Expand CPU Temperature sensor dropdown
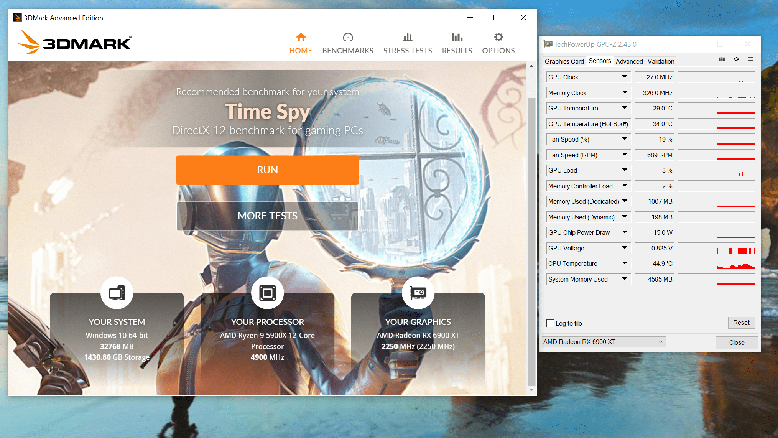Image resolution: width=778 pixels, height=438 pixels. pyautogui.click(x=625, y=263)
